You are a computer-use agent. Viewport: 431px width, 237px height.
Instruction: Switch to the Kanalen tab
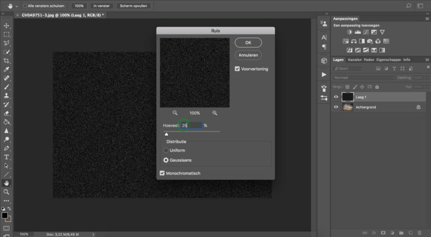click(x=355, y=60)
